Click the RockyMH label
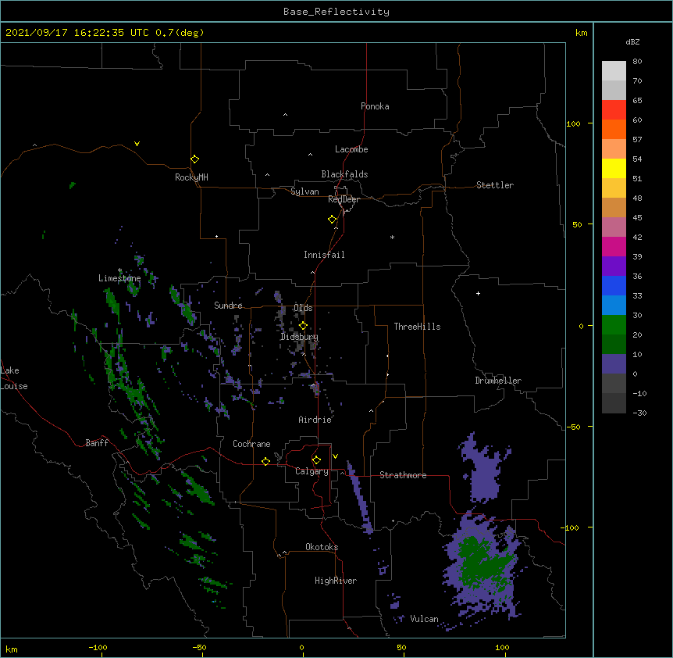Image resolution: width=673 pixels, height=658 pixels. (x=191, y=177)
